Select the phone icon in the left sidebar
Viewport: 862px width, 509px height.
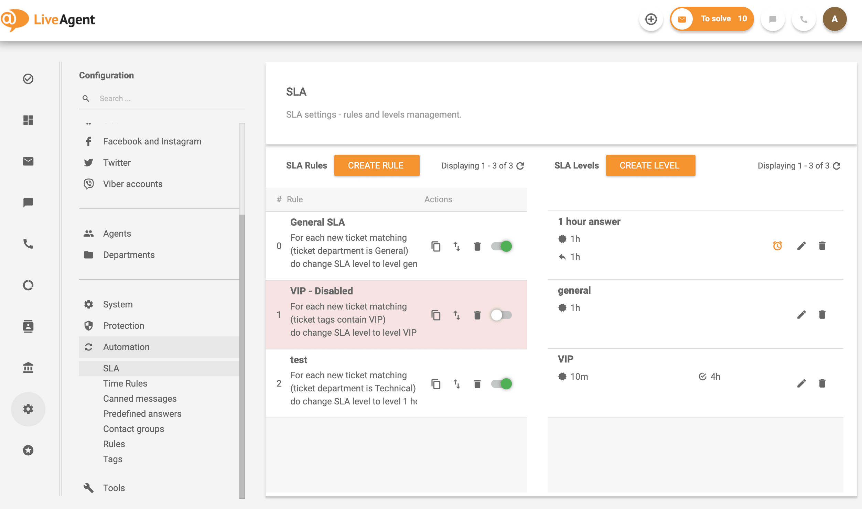tap(28, 244)
